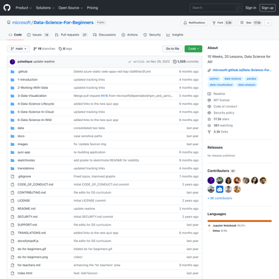Click the commit history clock icon
This screenshot has height=279, width=279.
tap(175, 62)
